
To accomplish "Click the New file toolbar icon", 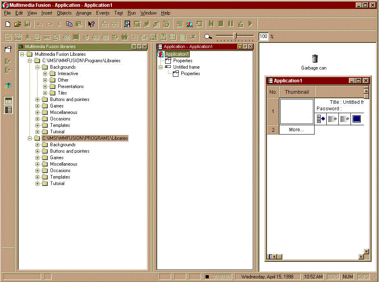I will (8, 24).
